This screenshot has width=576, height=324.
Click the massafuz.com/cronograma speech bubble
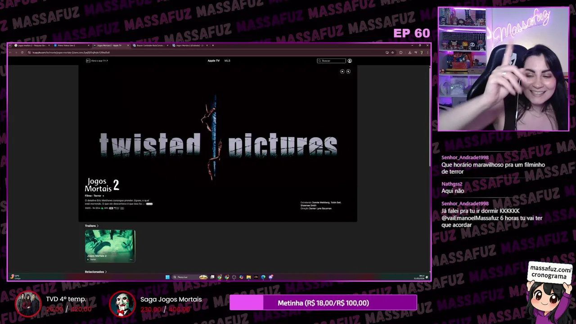pos(551,272)
